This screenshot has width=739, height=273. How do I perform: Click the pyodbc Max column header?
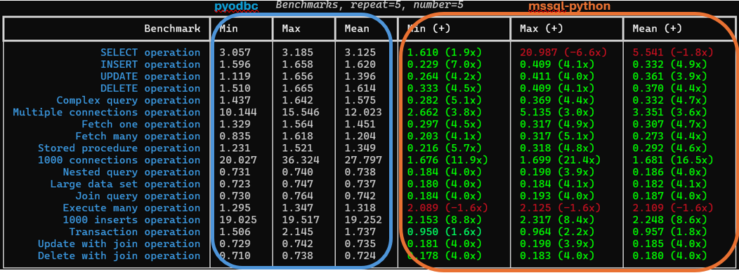coord(292,29)
